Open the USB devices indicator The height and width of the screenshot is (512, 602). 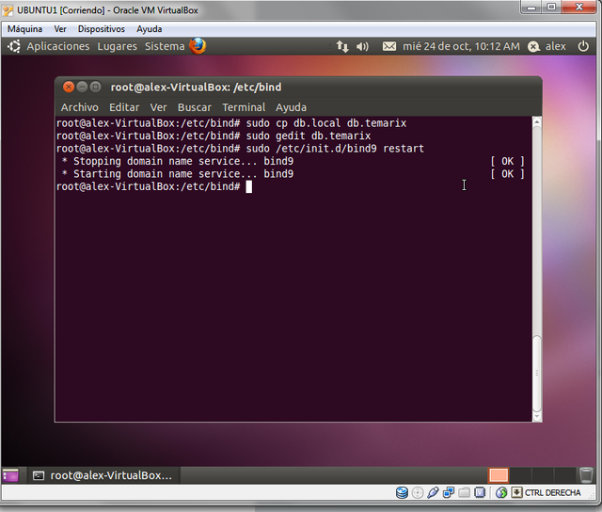point(433,492)
